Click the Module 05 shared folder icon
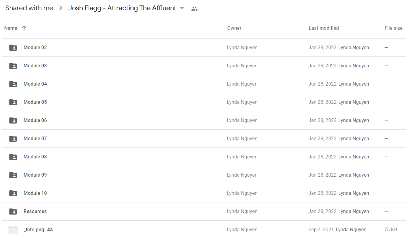This screenshot has width=406, height=237. [x=13, y=102]
